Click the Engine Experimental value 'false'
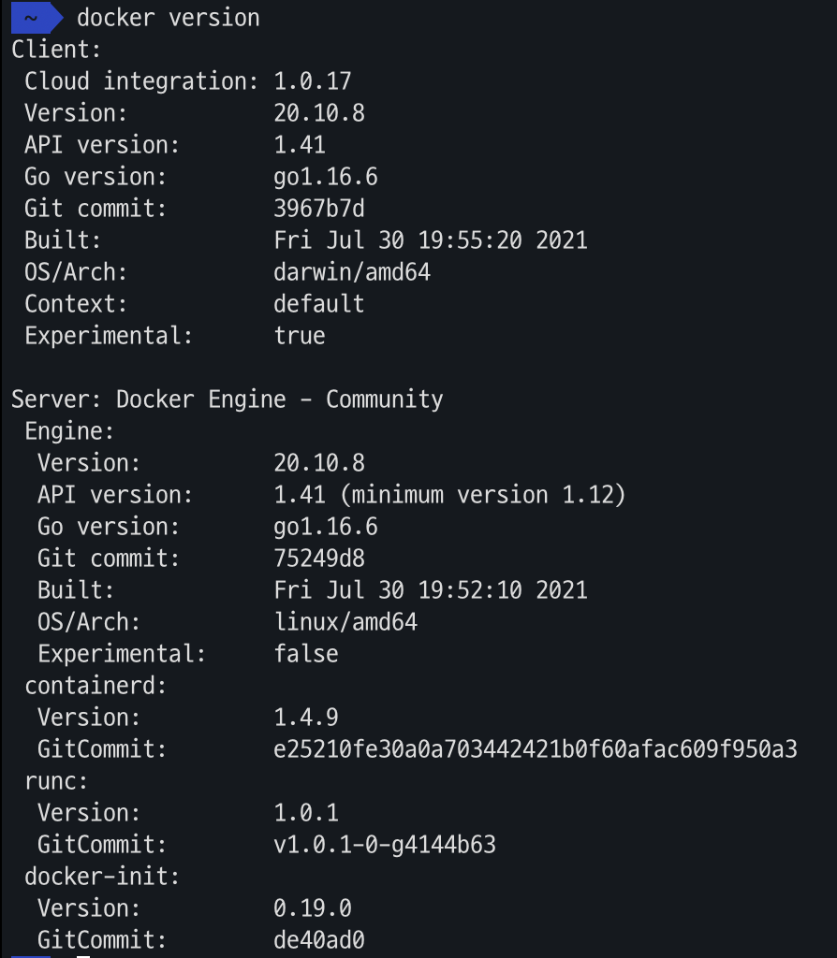This screenshot has width=837, height=958. [306, 654]
